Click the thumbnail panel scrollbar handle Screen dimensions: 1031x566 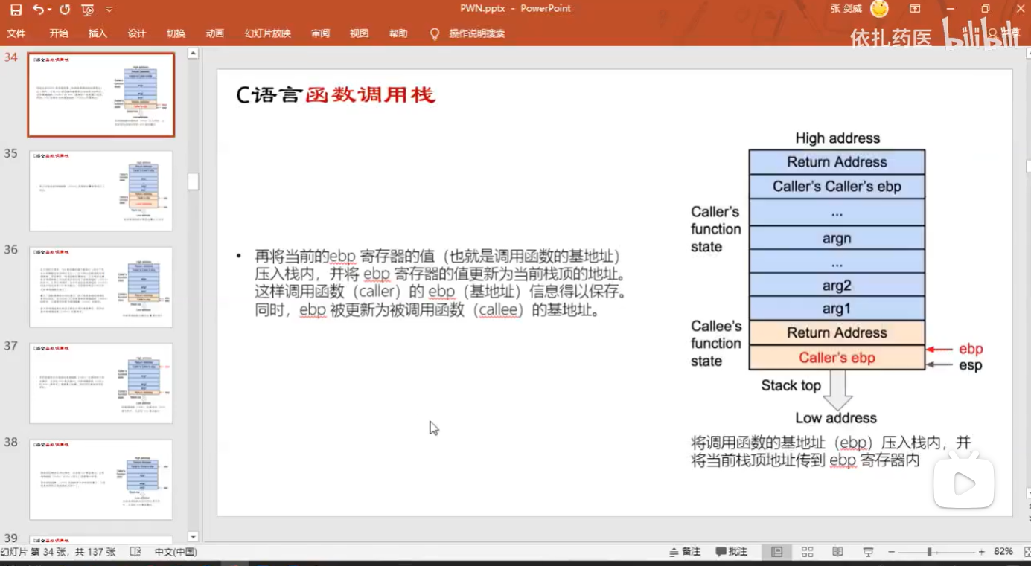193,181
